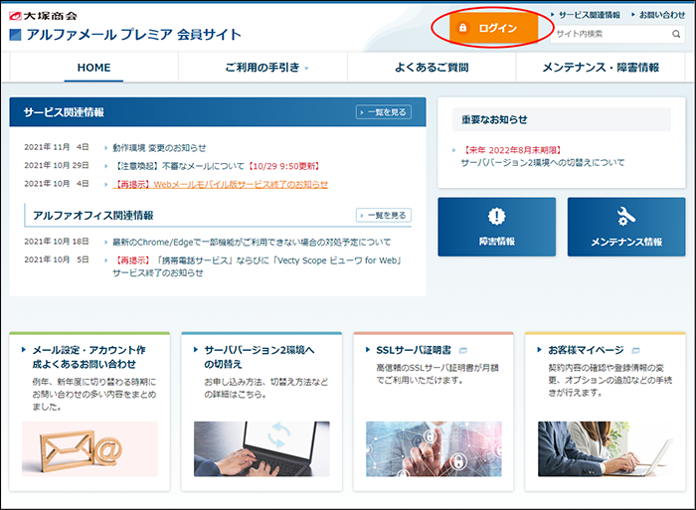Image resolution: width=696 pixels, height=510 pixels.
Task: Click the 高信頼のSSLサーバ証明書 description text
Action: pos(437,374)
